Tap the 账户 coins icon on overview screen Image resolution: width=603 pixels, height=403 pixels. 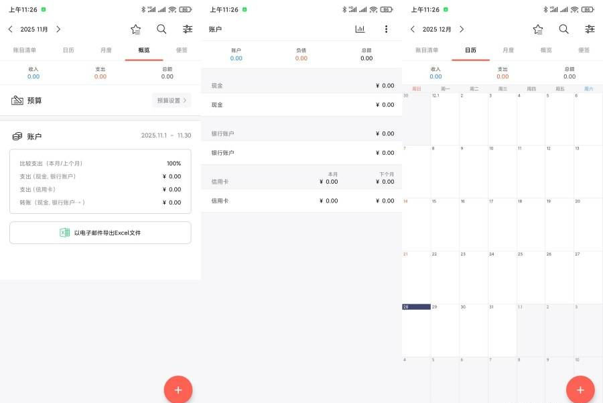(17, 136)
